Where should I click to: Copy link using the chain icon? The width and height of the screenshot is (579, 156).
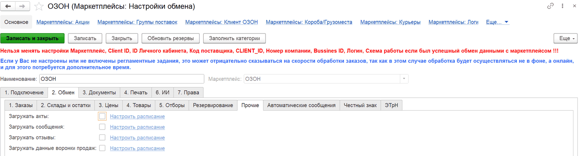click(x=550, y=6)
